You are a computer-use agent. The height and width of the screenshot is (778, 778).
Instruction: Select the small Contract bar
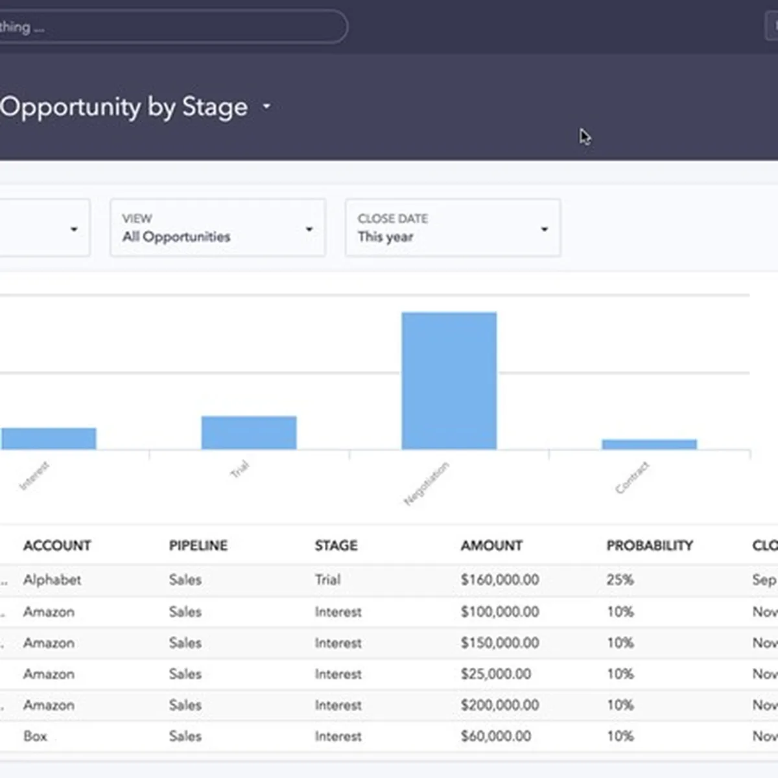tap(649, 444)
